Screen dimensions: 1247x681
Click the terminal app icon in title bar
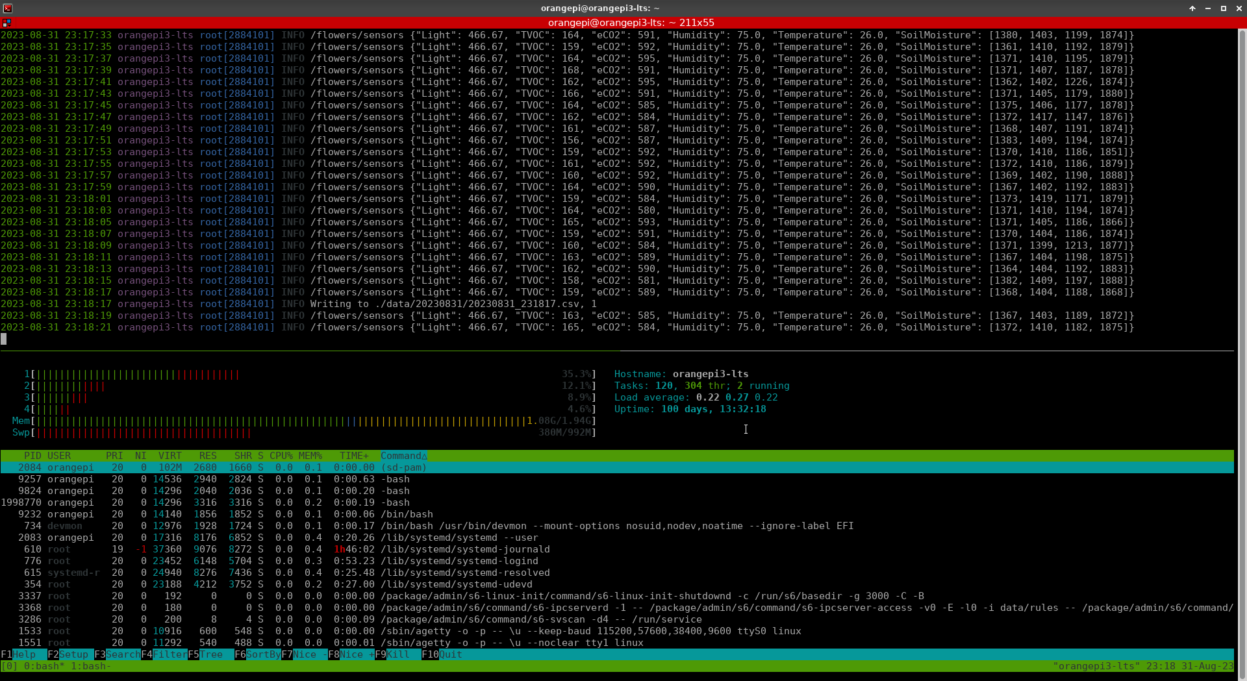[8, 8]
